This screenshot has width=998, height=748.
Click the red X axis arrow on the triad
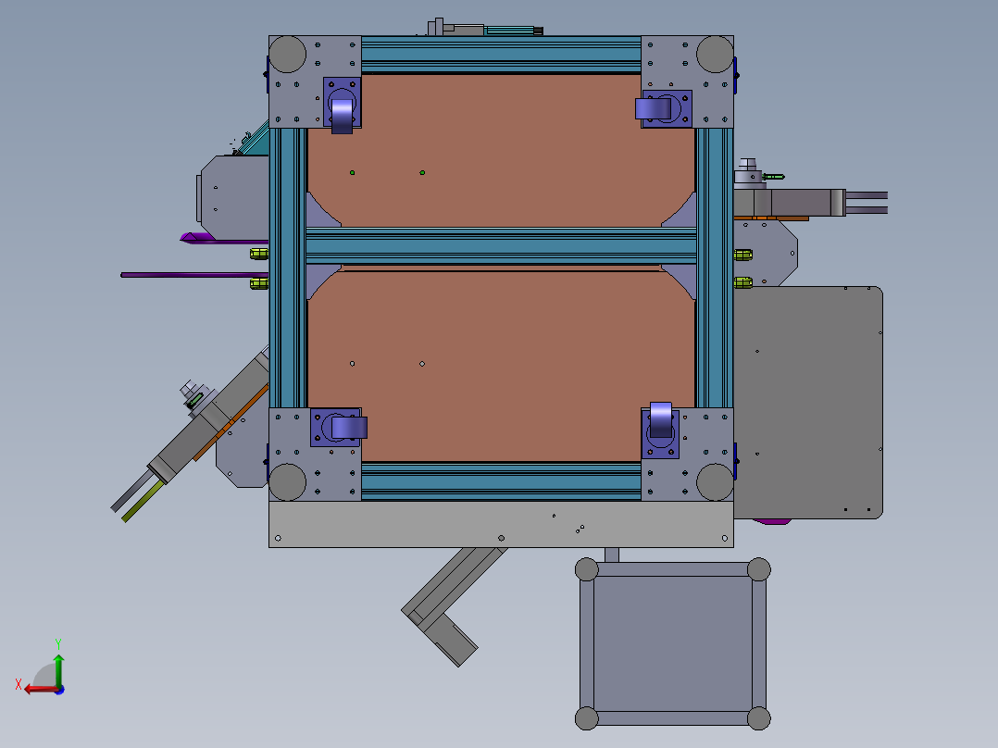pos(34,688)
